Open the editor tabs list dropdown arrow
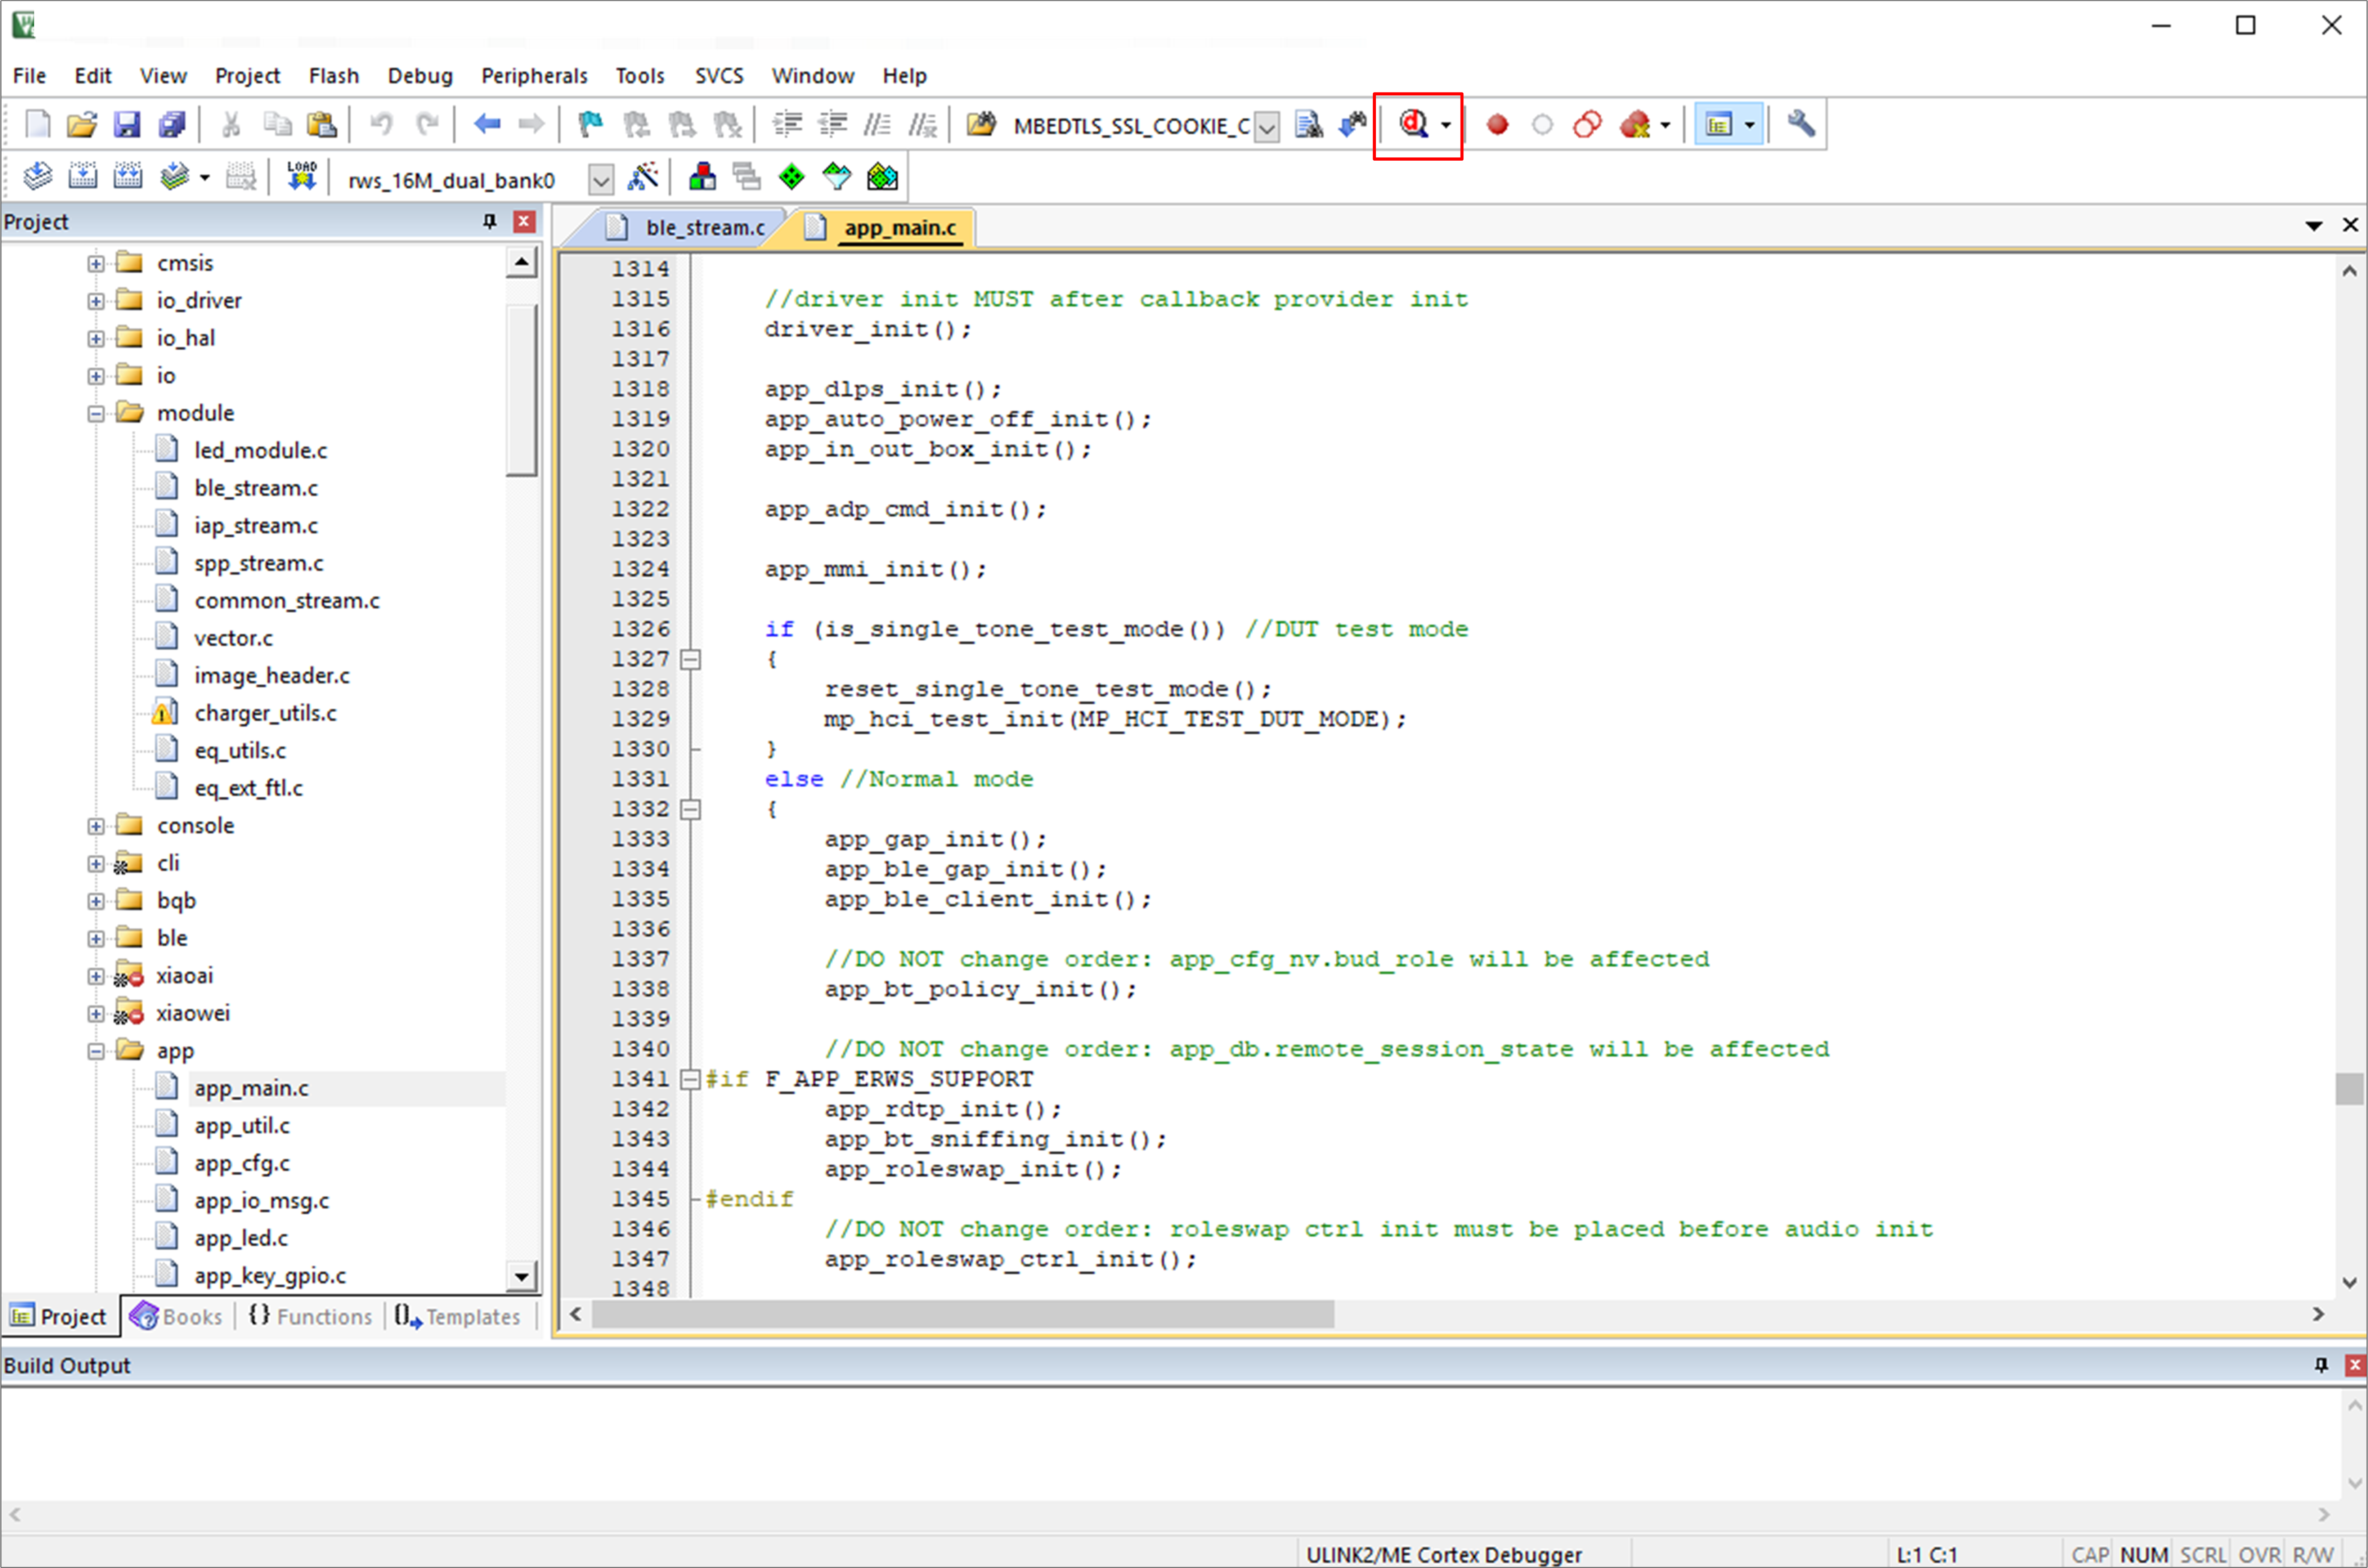This screenshot has height=1568, width=2368. (x=2314, y=226)
